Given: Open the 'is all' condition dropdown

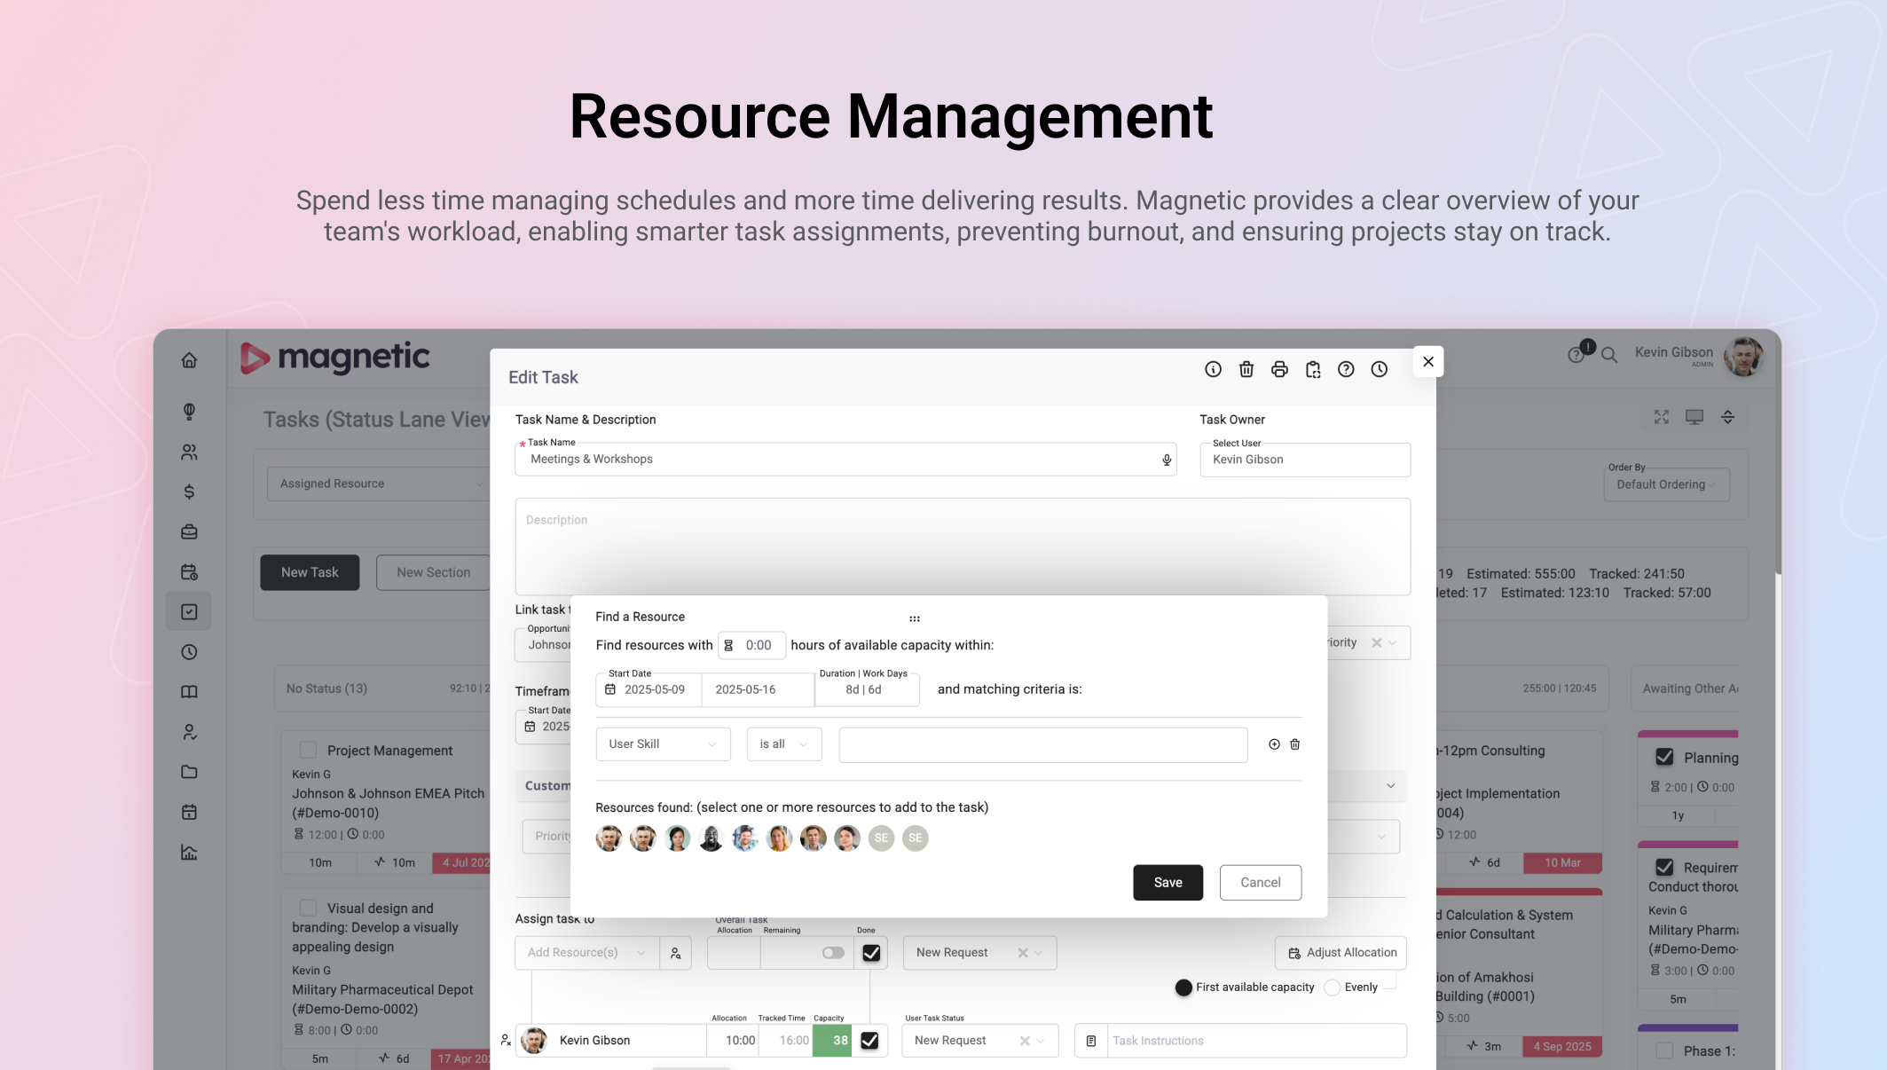Looking at the screenshot, I should pos(784,744).
